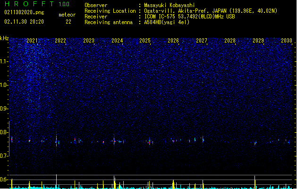Click the ICOM IC-575 receiver text
This screenshot has width=297, height=189.
189,17
